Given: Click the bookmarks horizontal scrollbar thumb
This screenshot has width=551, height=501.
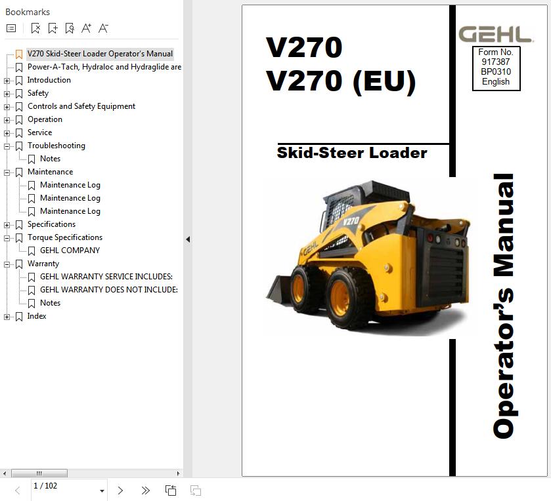Looking at the screenshot, I should coord(39,473).
